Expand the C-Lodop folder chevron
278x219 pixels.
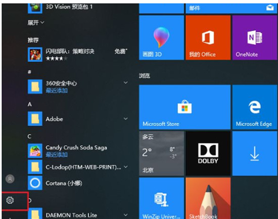click(125, 167)
